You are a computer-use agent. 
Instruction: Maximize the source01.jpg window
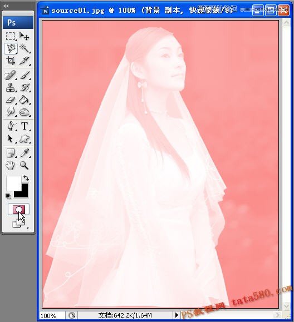271,10
